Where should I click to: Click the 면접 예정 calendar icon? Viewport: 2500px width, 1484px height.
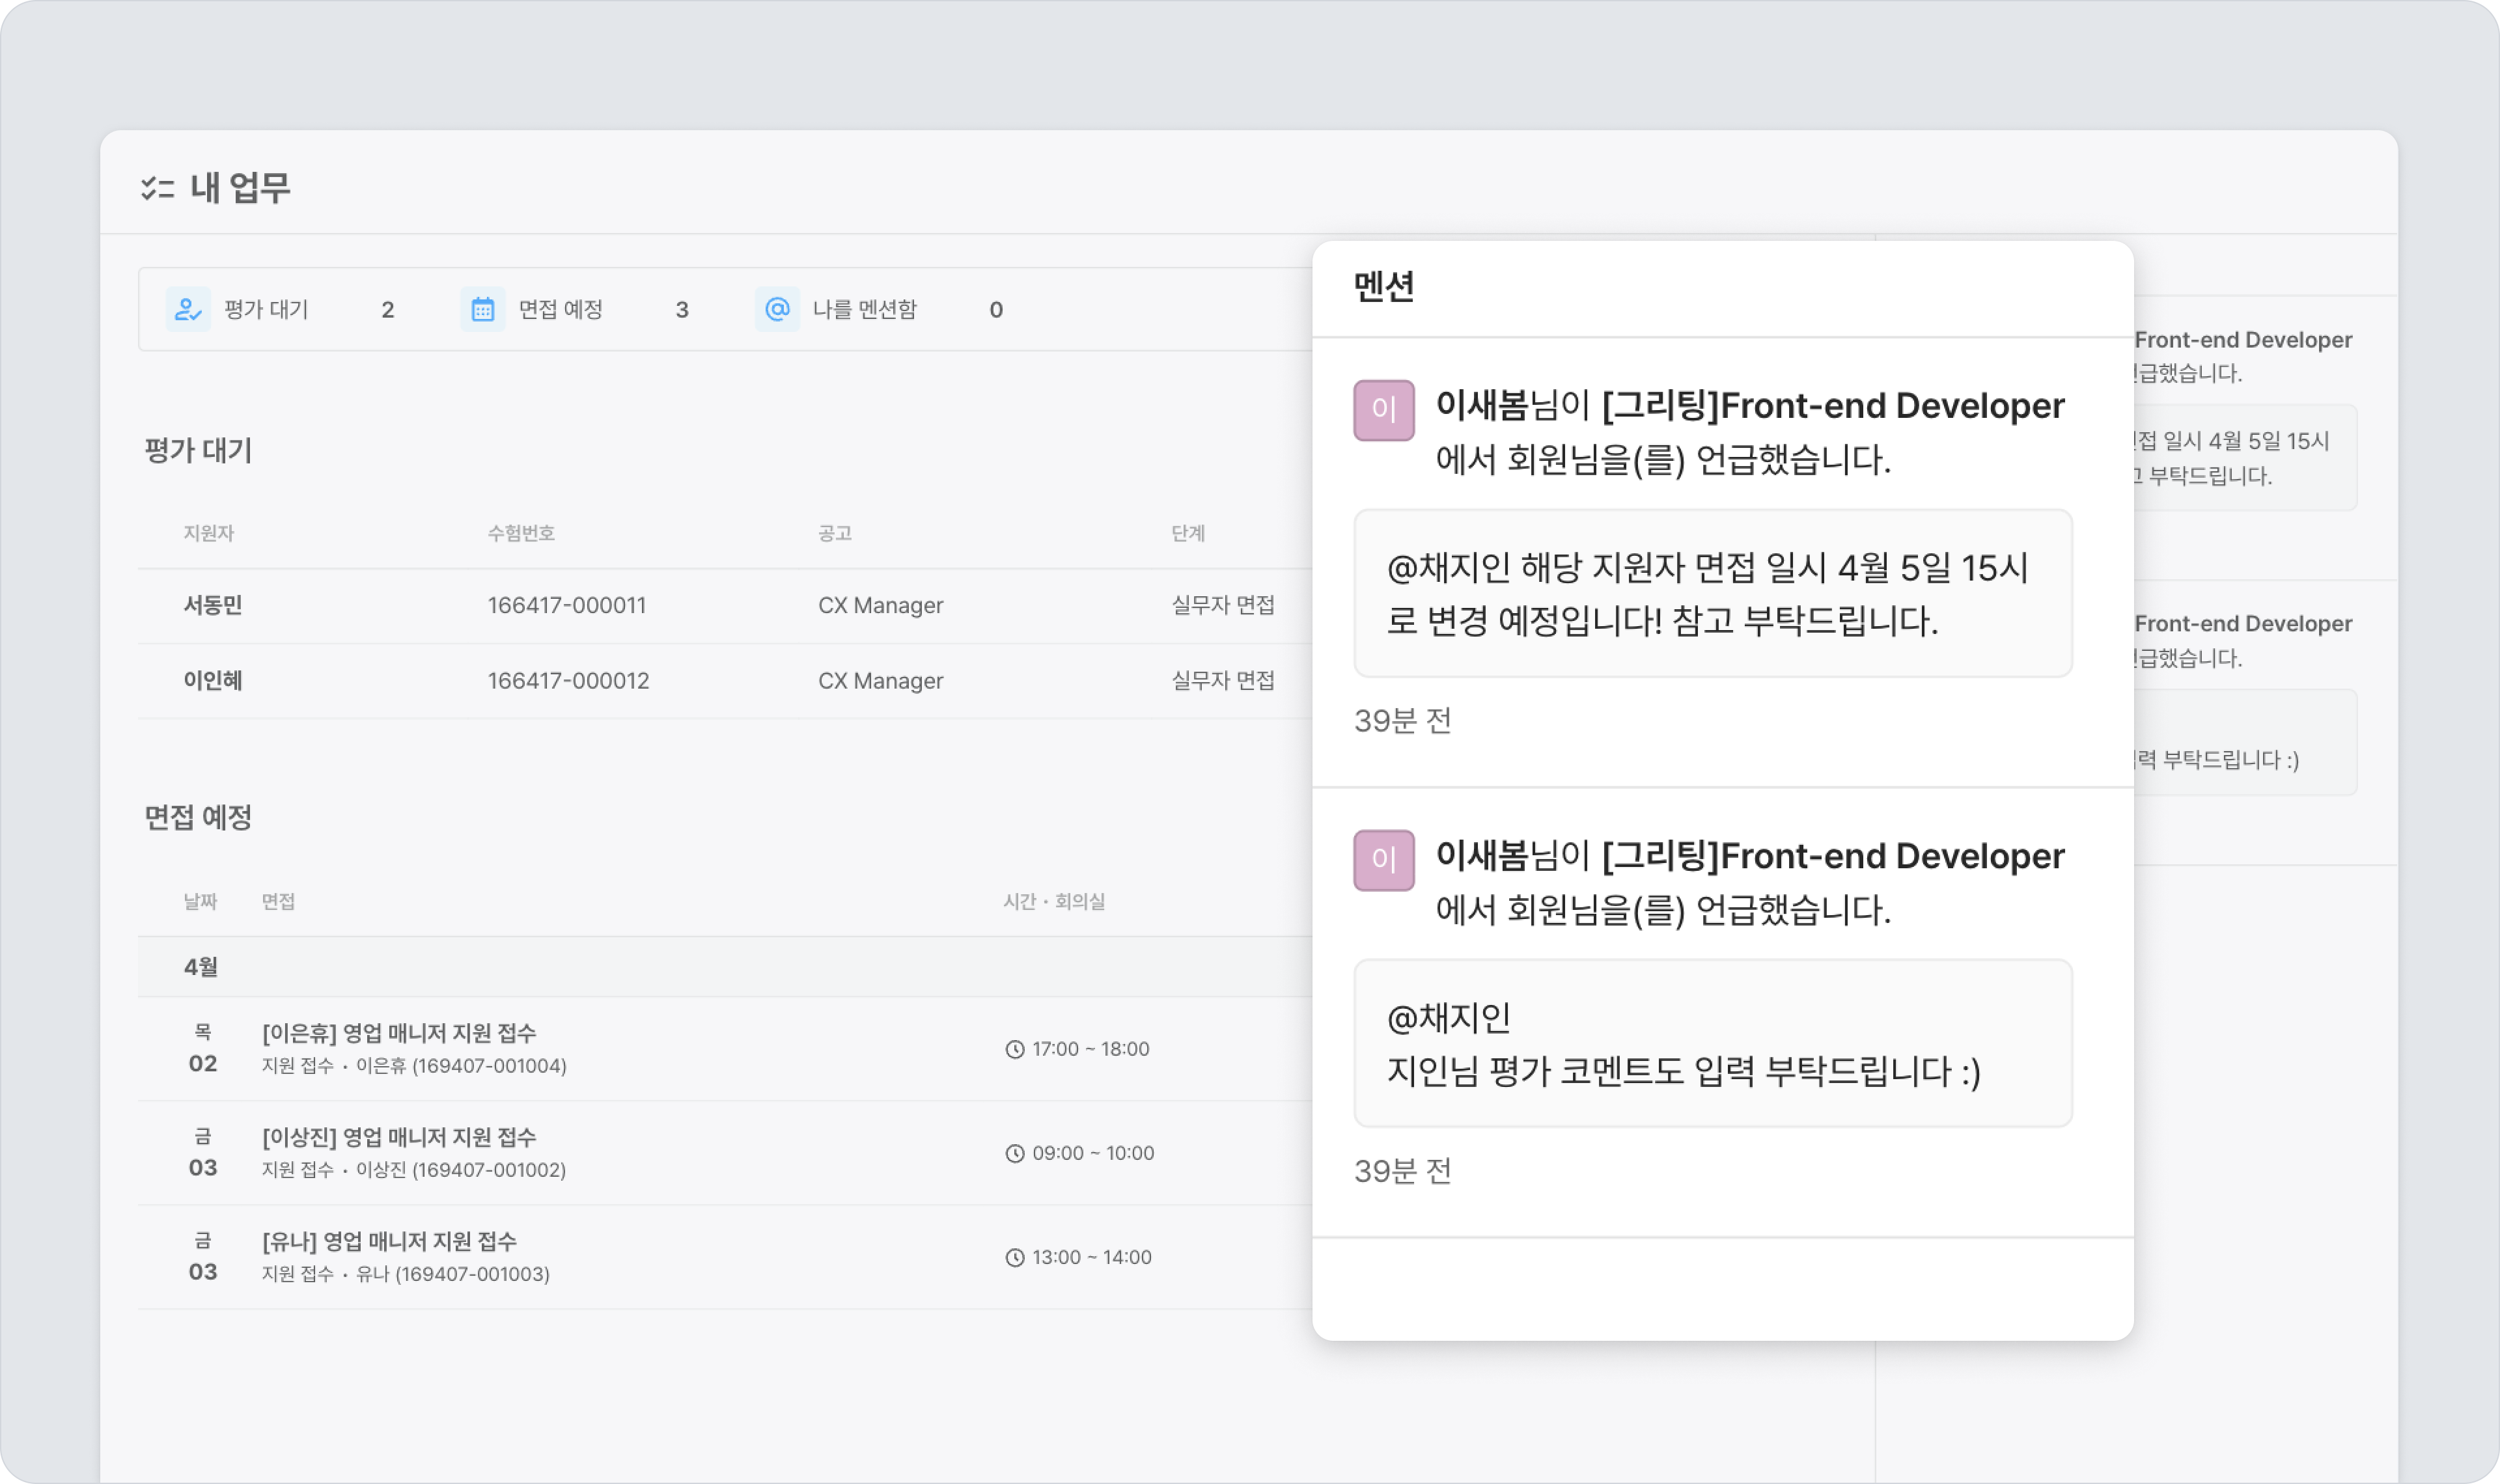click(482, 309)
